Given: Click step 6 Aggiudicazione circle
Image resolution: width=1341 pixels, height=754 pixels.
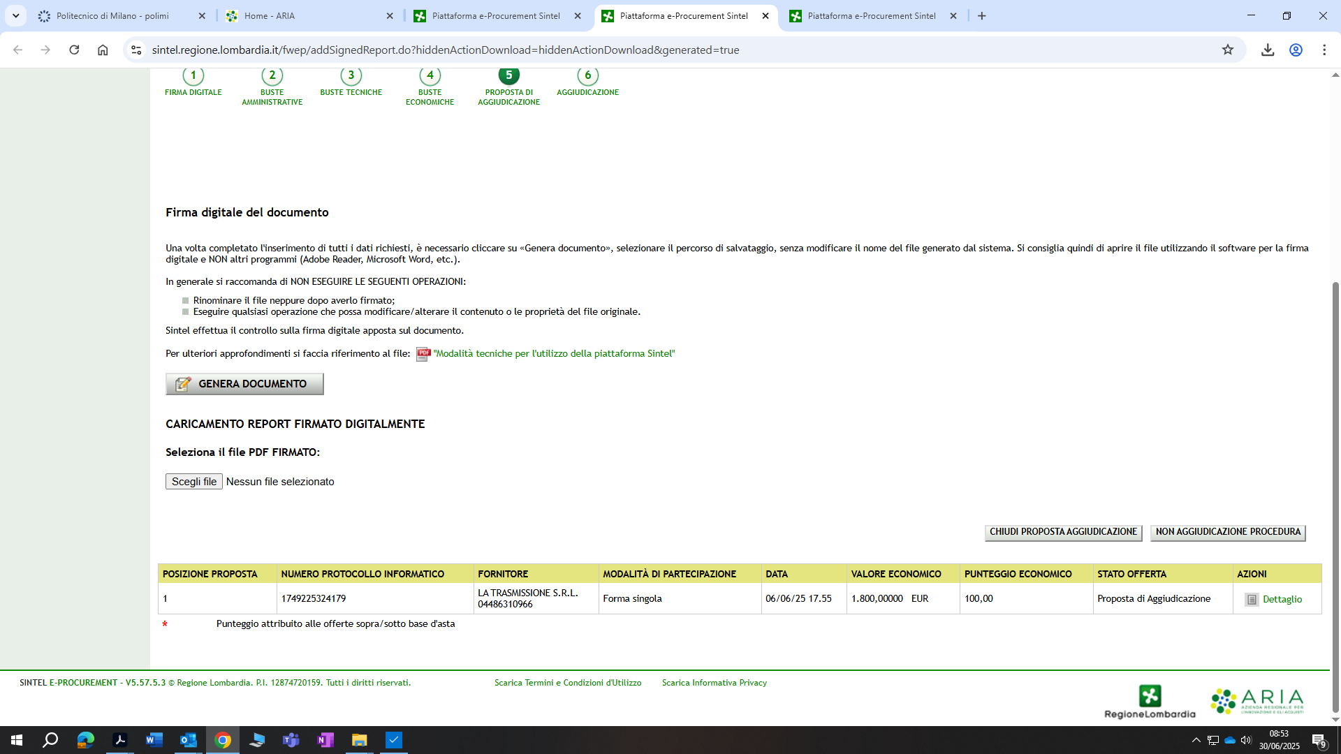Looking at the screenshot, I should point(587,75).
